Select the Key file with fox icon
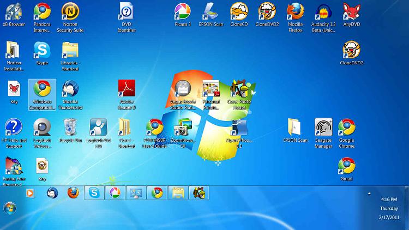Viewport: 409px width, 230px height. (x=14, y=89)
